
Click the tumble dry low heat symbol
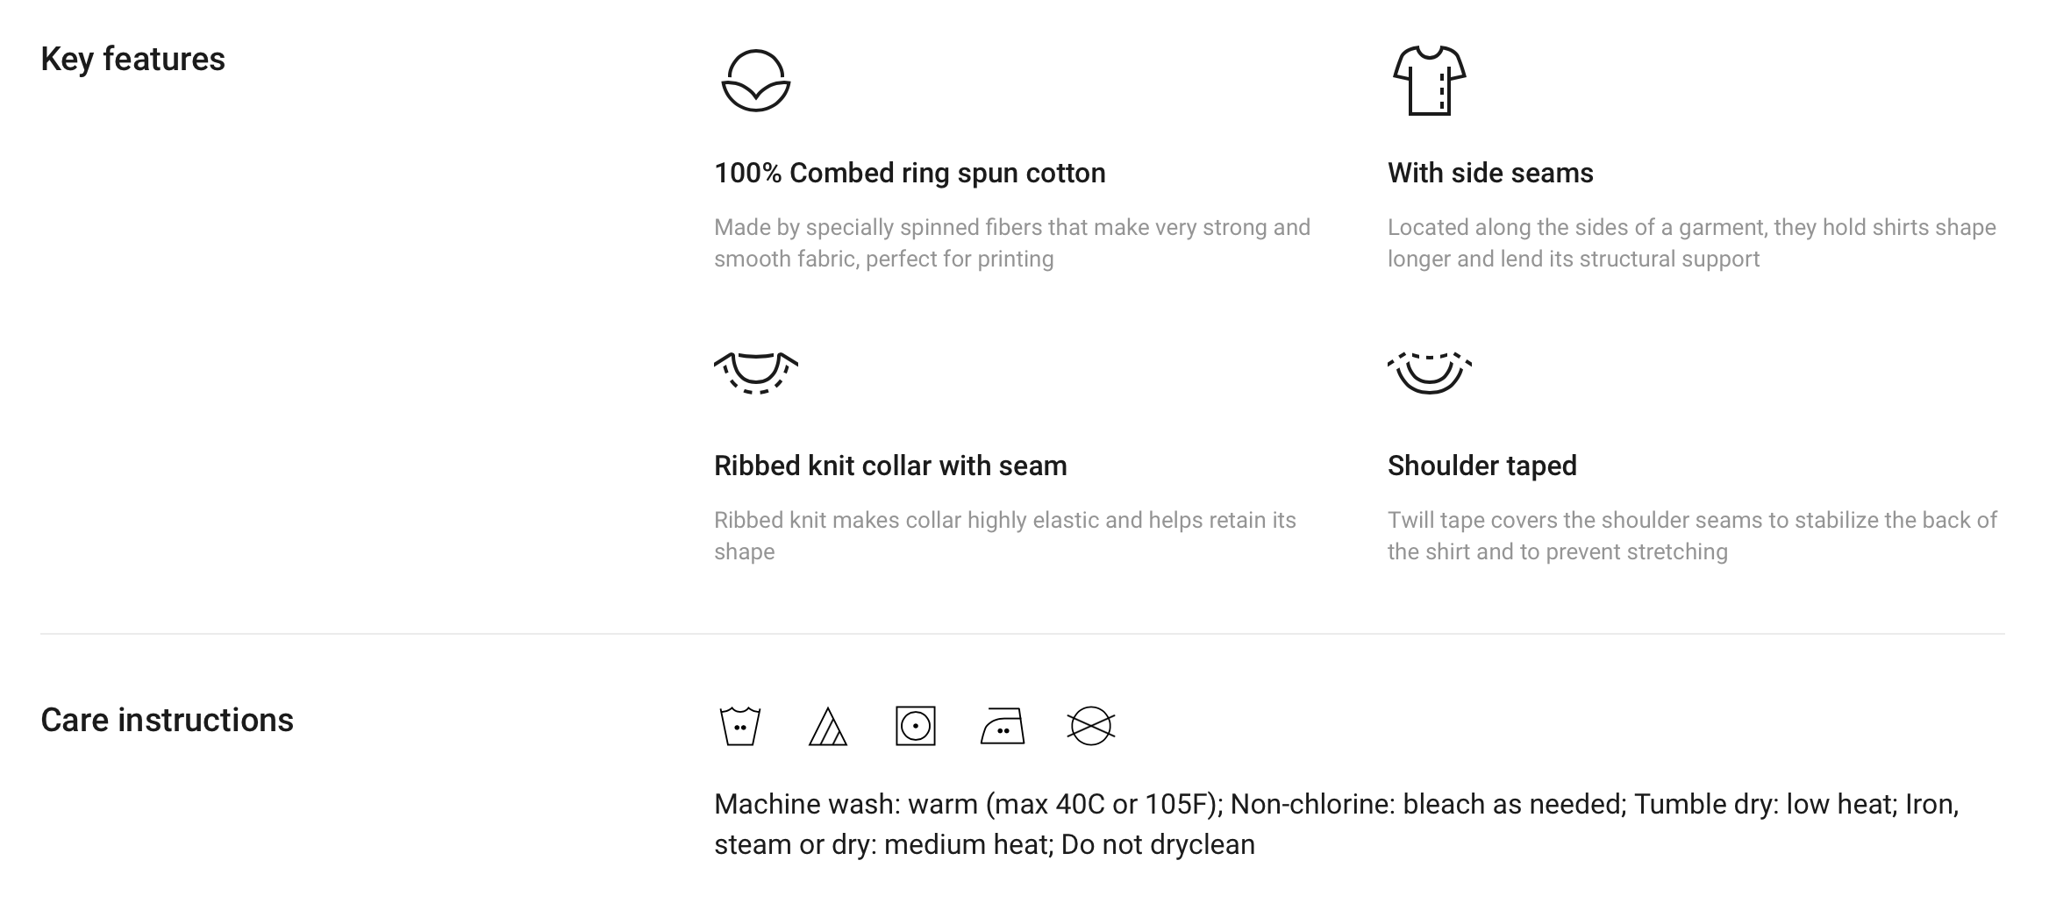click(x=915, y=726)
